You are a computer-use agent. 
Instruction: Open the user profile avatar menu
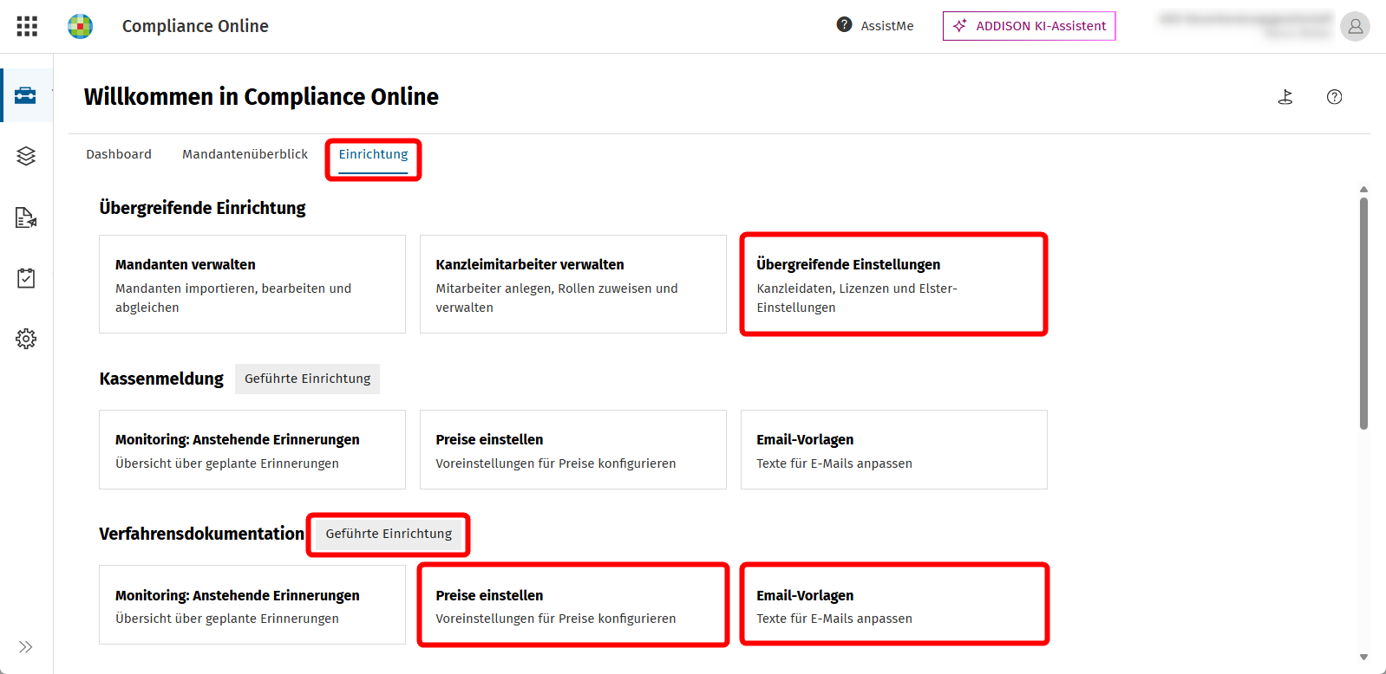click(x=1355, y=26)
